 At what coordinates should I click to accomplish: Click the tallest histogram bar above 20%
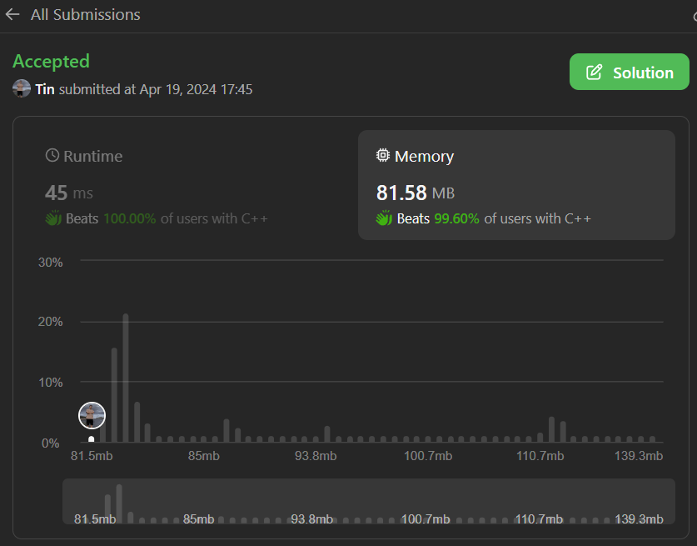pos(126,378)
